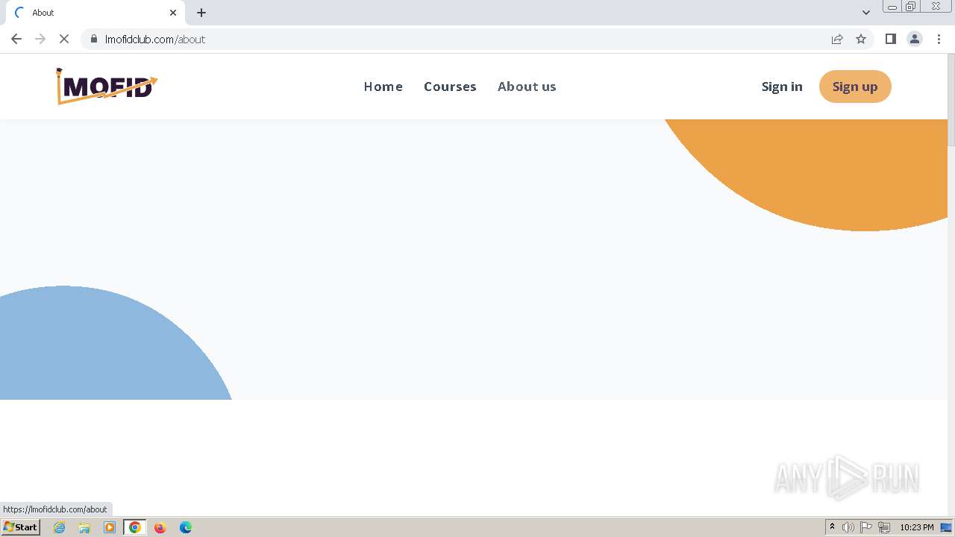Stop page loading with X button
The width and height of the screenshot is (955, 537).
[64, 39]
